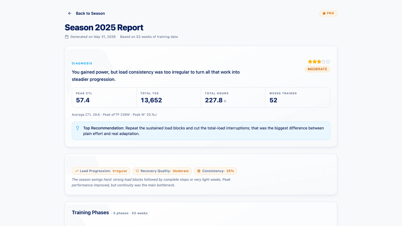
Task: Click the star icon in PRO badge
Action: pyautogui.click(x=324, y=13)
